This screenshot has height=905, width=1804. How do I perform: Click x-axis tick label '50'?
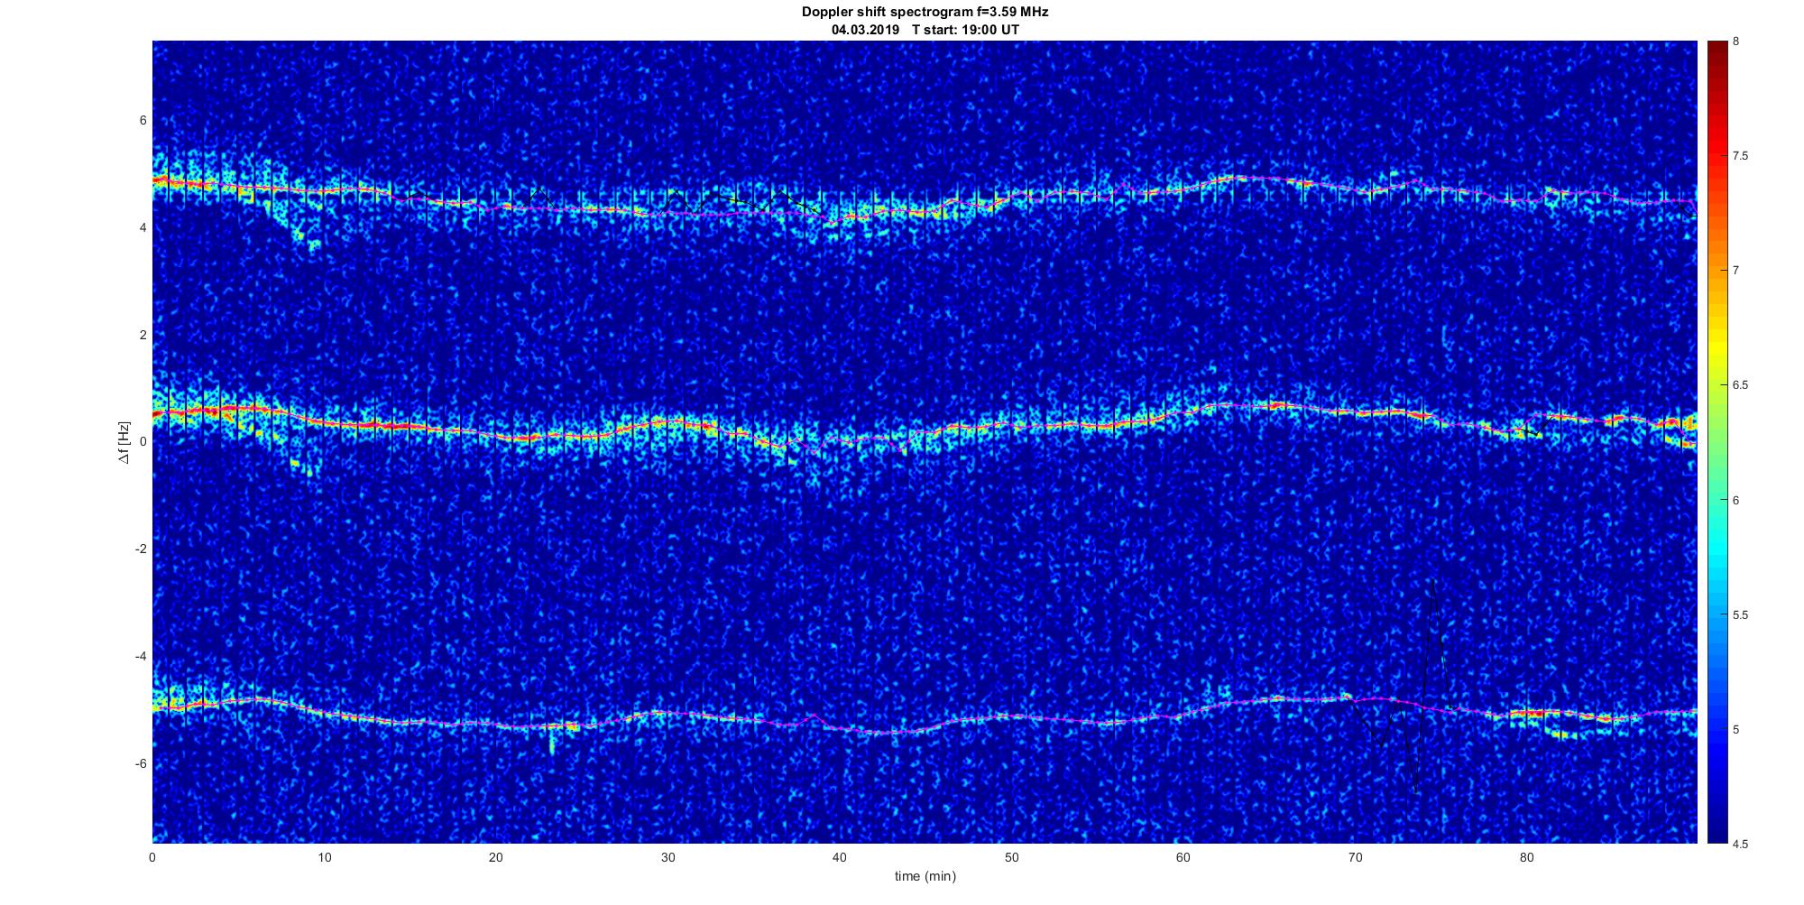click(1011, 857)
